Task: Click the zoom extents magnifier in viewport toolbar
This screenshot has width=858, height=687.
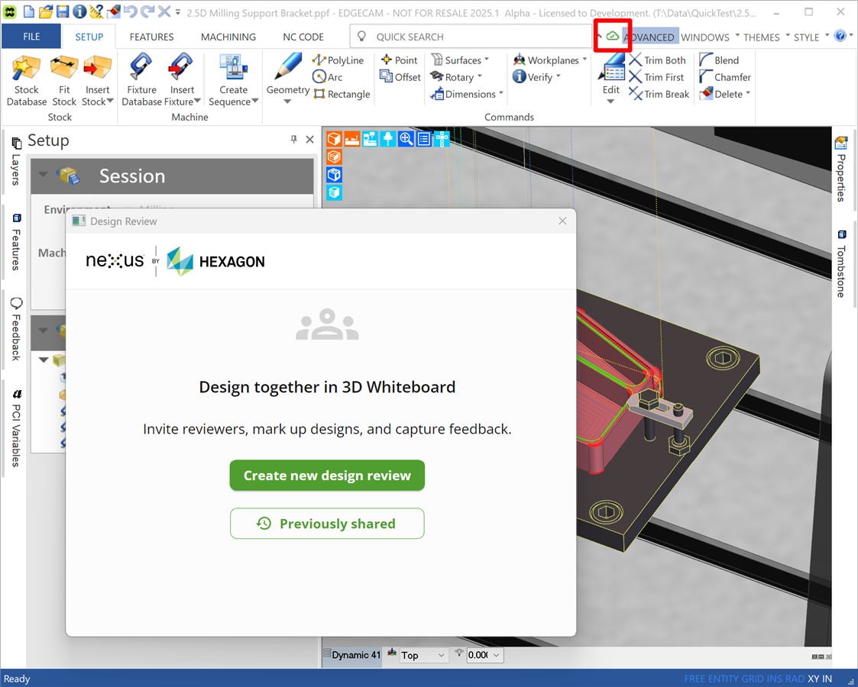Action: (x=406, y=139)
